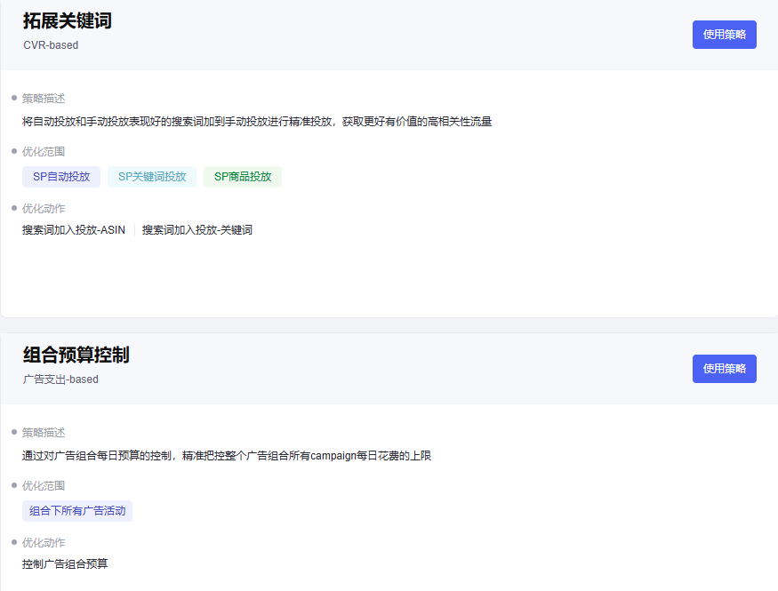
Task: Click the bullet icon beside 优化范围 in 组合预算控制
Action: (12, 485)
